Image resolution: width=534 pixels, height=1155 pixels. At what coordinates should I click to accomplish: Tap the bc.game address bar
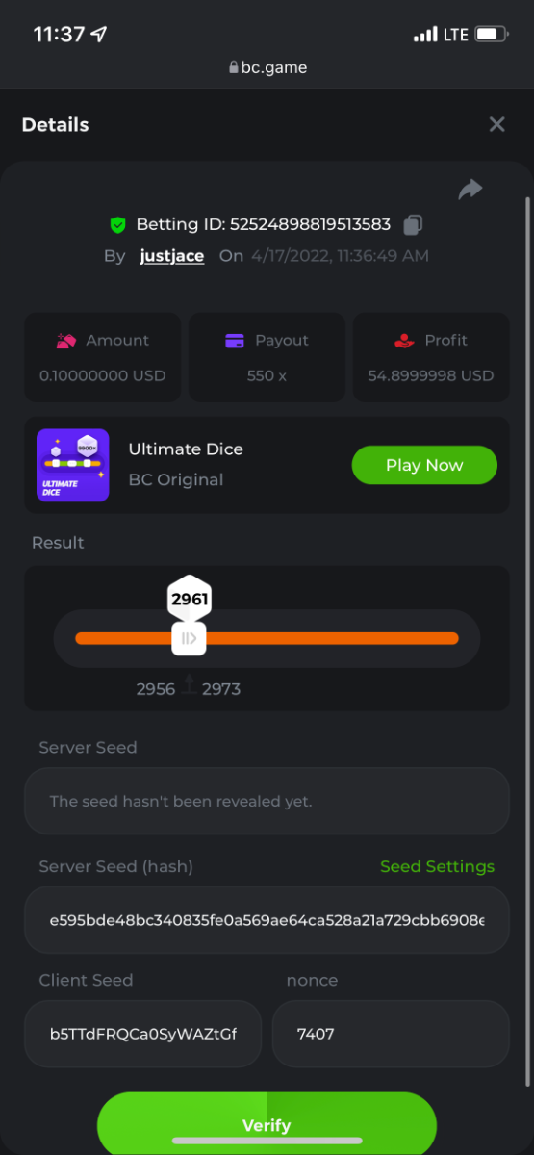tap(267, 67)
